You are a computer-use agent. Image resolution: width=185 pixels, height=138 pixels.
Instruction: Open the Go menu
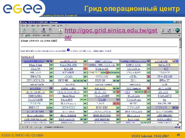coord(38,26)
